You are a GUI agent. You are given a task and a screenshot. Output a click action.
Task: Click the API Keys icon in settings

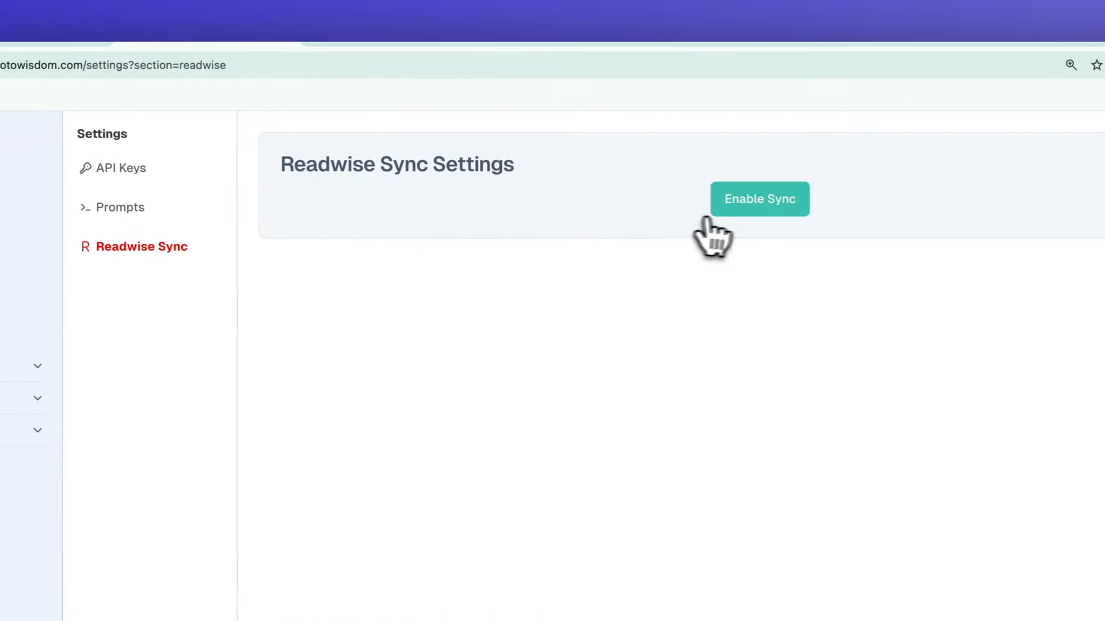[x=85, y=167]
